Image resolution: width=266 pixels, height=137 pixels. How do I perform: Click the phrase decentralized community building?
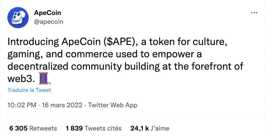point(84,66)
